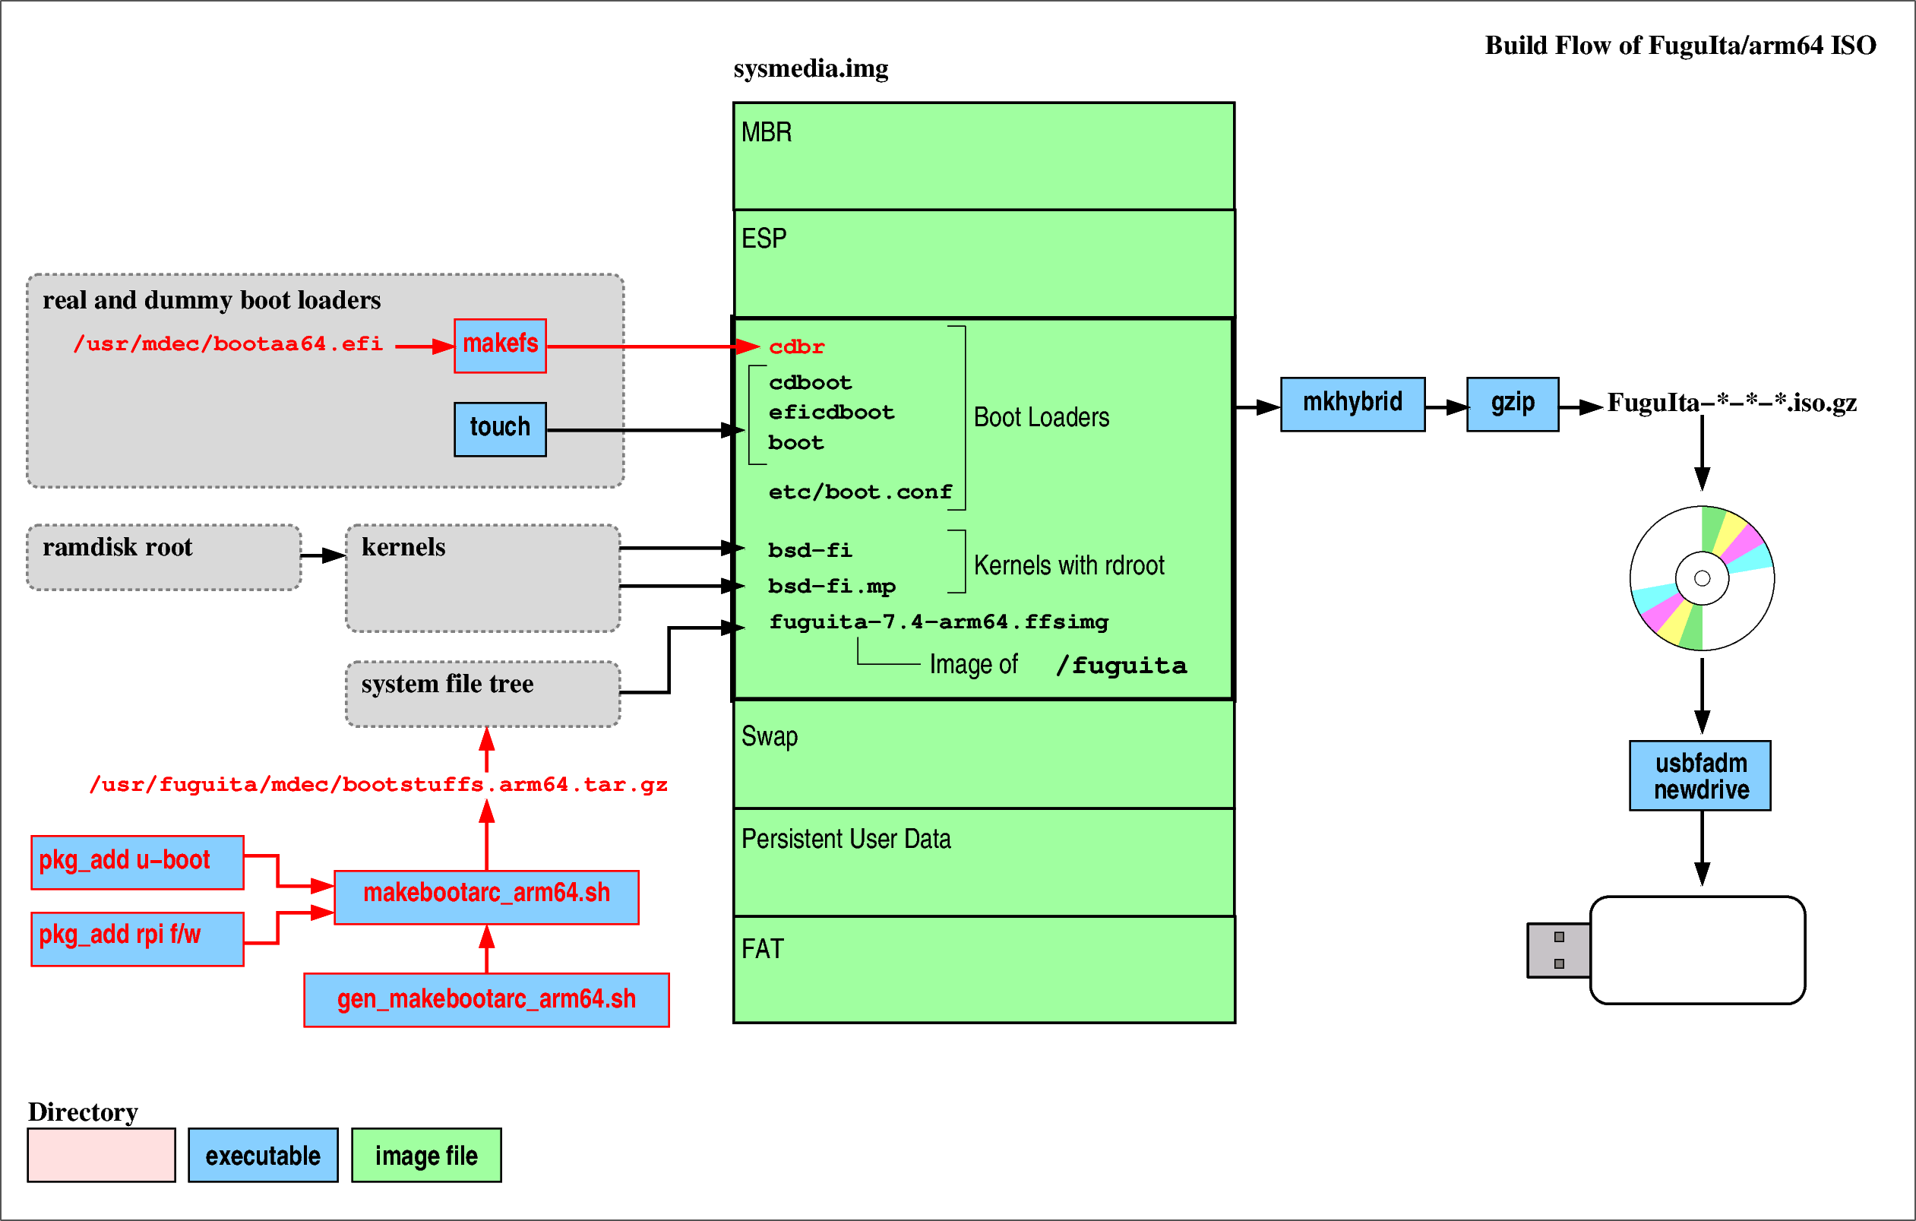Click the mkhybrid executable box
This screenshot has width=1916, height=1221.
pos(1352,403)
